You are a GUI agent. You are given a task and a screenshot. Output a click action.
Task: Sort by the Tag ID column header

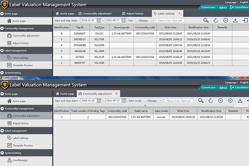click(80, 27)
